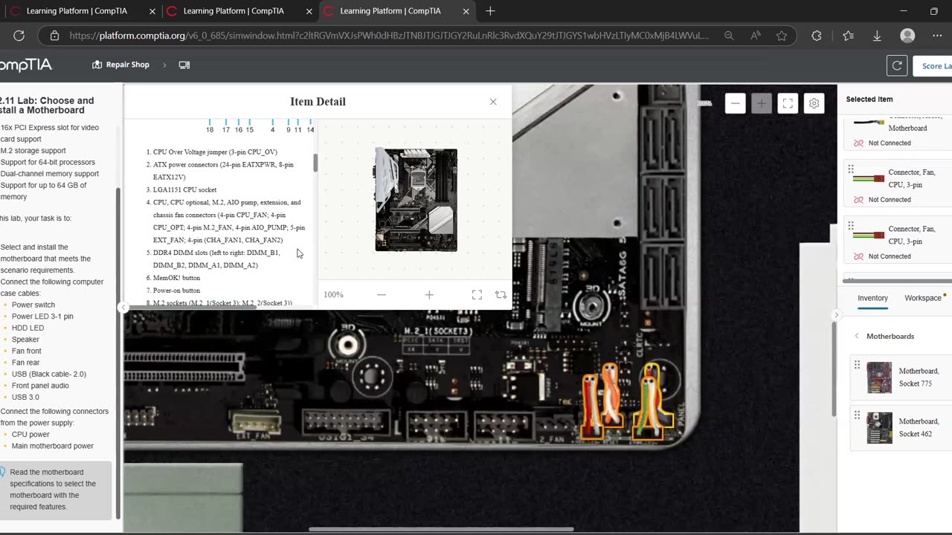Click 'LGA1151 CPU socket' text
The height and width of the screenshot is (535, 952).
pos(184,189)
